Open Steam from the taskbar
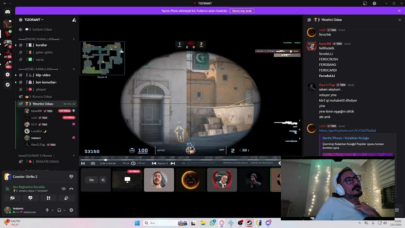Viewport: 405px width, 228px height. pyautogui.click(x=249, y=223)
